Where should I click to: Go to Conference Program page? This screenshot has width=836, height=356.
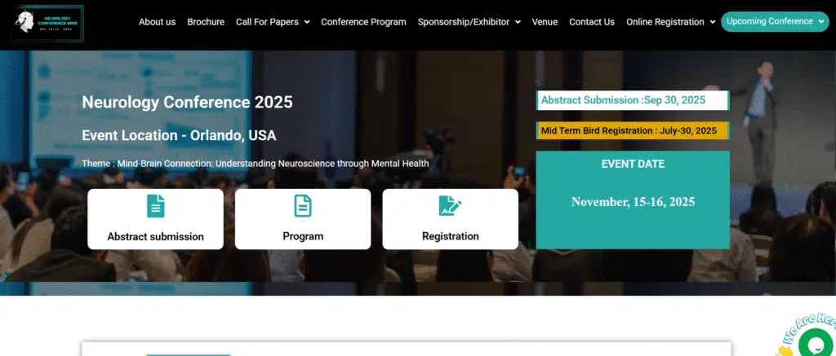[x=363, y=22]
